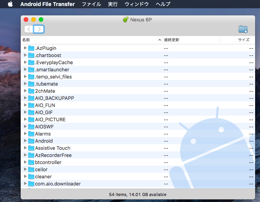Image resolution: width=260 pixels, height=202 pixels.
Task: Click the Android icon in window title
Action: pos(126,20)
